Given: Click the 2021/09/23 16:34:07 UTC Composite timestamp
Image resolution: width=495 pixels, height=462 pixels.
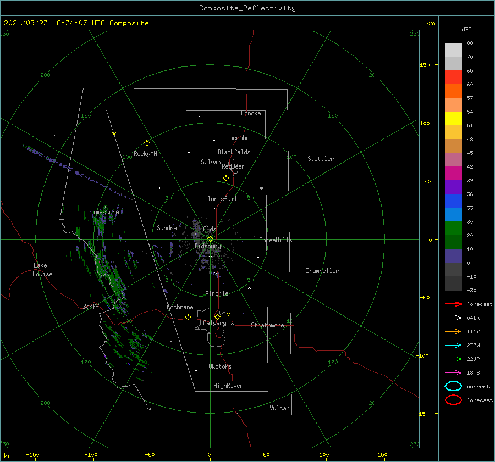Looking at the screenshot, I should 76,23.
